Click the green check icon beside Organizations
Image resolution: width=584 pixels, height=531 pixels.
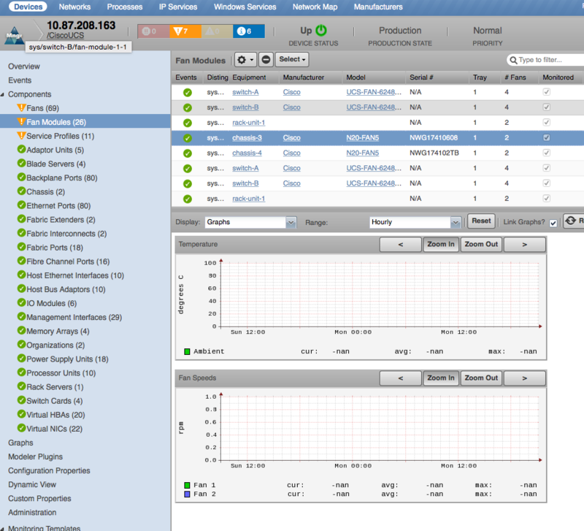[21, 345]
